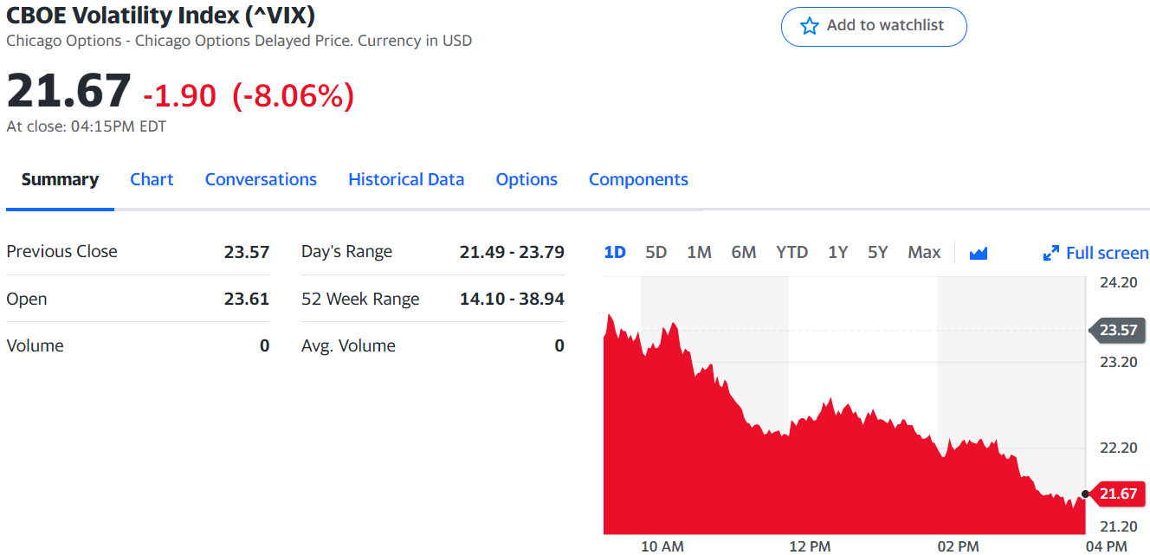Open the Conversations tab
1150x555 pixels.
coord(261,179)
